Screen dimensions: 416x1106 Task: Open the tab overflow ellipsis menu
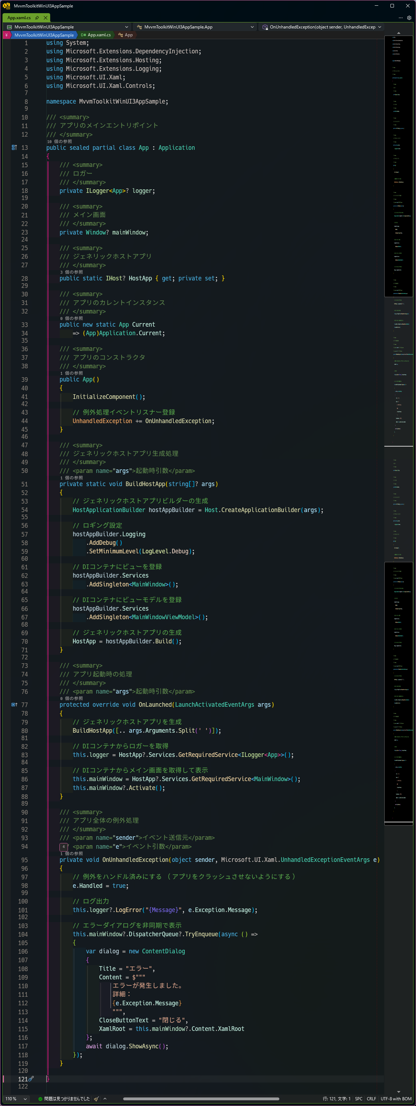[401, 17]
